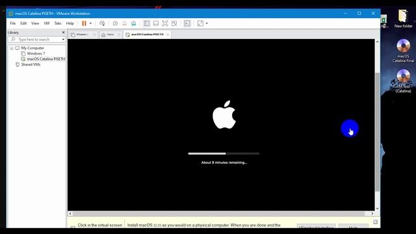
Task: Click the installation progress bar
Action: pos(224,153)
